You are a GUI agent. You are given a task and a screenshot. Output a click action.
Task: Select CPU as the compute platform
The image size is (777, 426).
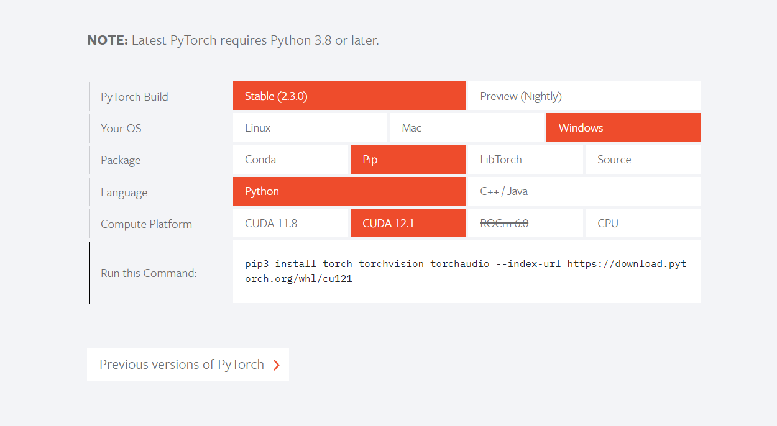tap(643, 223)
